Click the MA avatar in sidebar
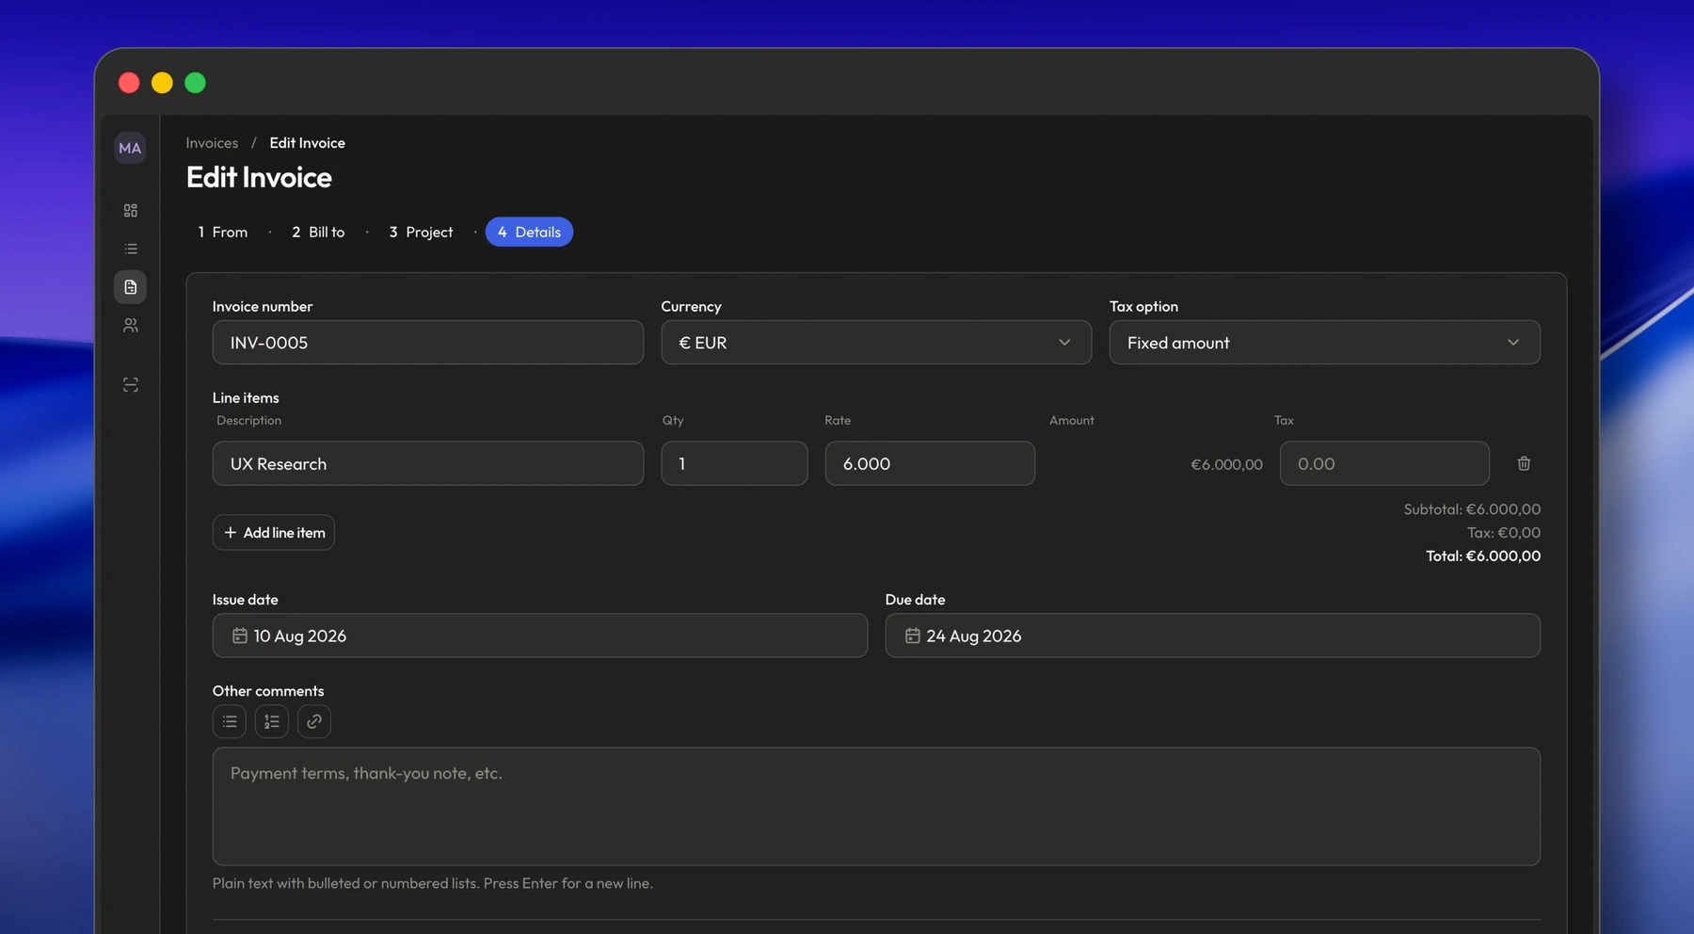The width and height of the screenshot is (1694, 934). 130,148
